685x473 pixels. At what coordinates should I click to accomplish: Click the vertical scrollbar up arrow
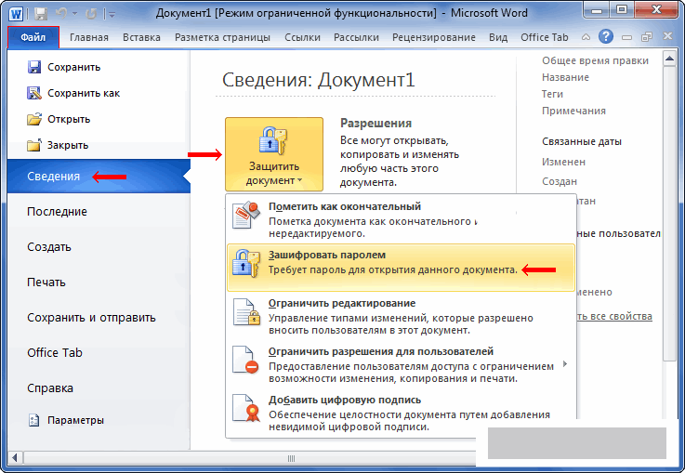coord(669,59)
